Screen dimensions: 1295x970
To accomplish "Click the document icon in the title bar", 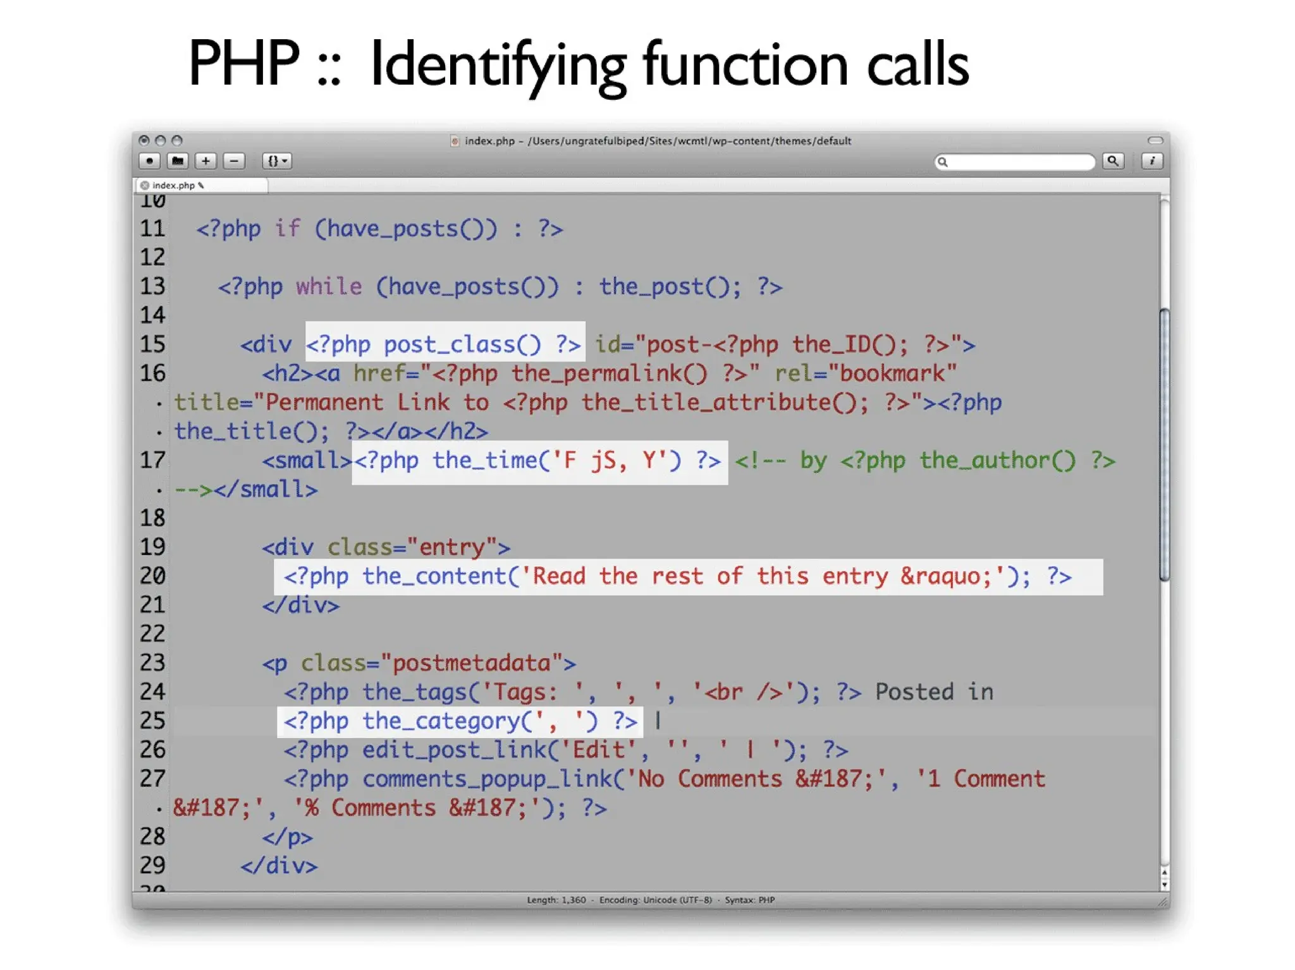I will tap(455, 141).
